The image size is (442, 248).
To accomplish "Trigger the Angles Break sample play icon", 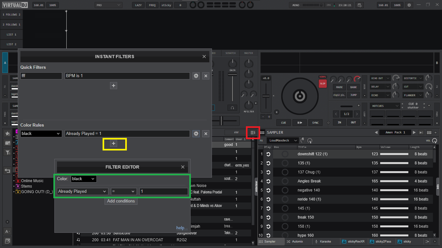I will tap(268, 181).
